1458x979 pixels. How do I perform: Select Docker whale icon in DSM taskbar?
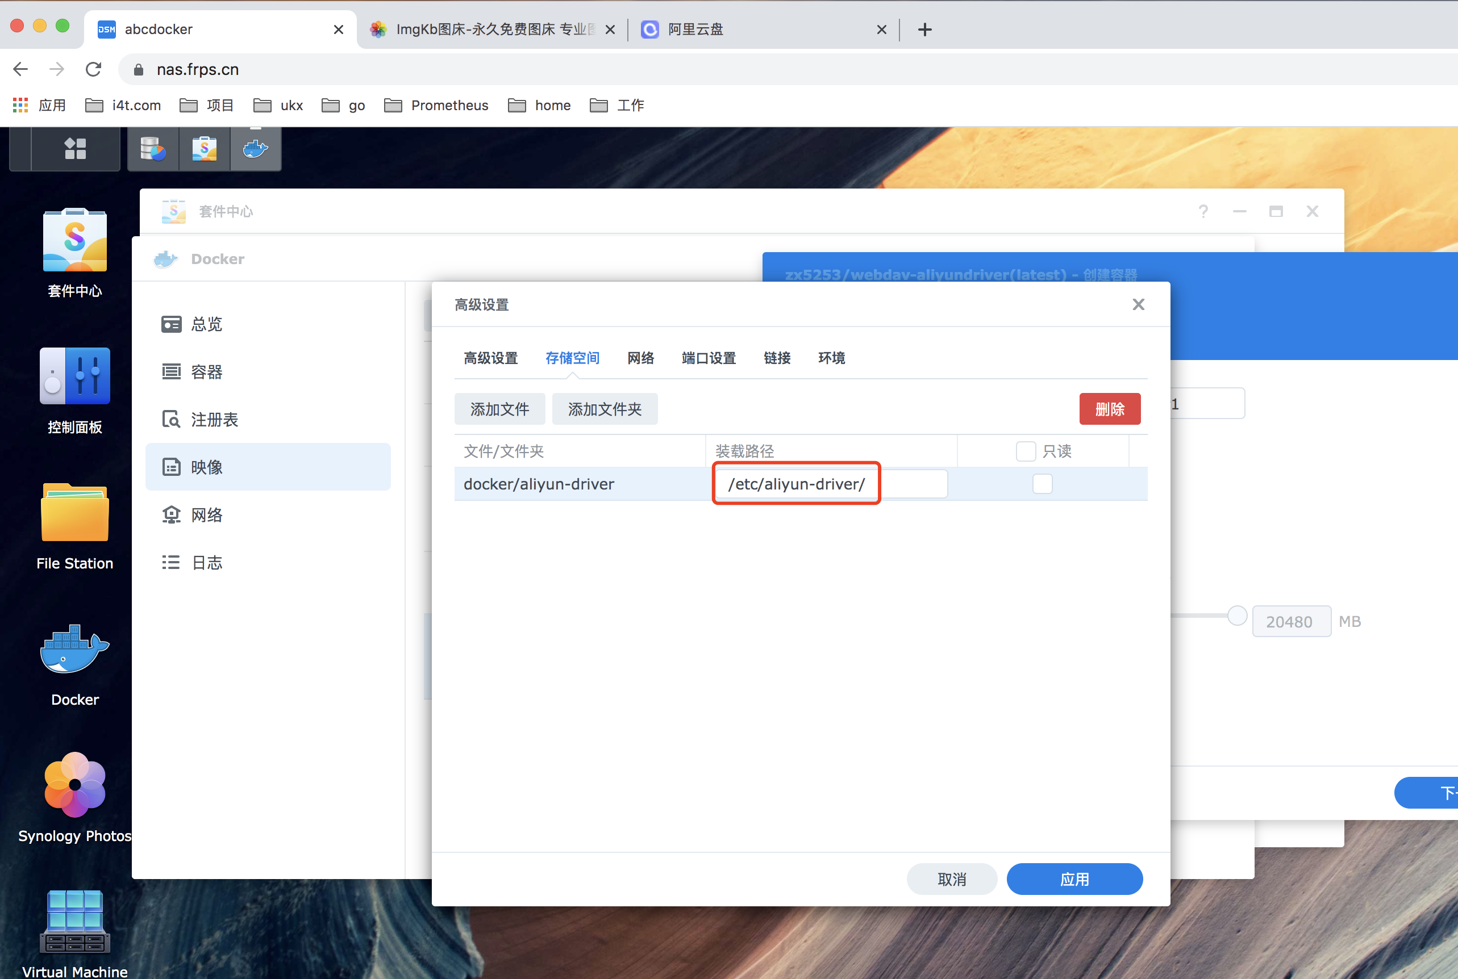256,149
